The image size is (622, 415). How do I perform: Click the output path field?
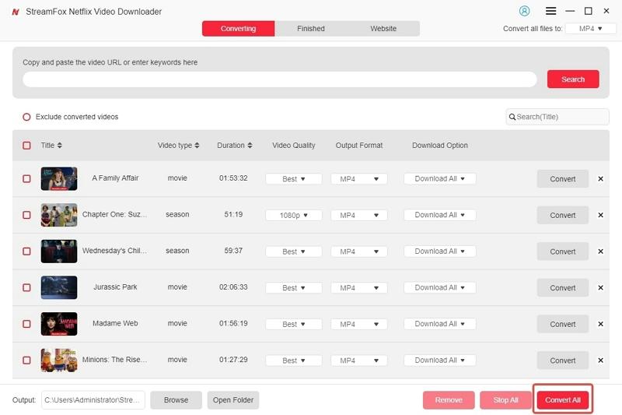93,400
